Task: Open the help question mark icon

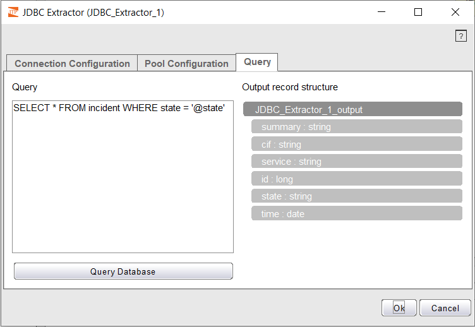Action: [460, 36]
